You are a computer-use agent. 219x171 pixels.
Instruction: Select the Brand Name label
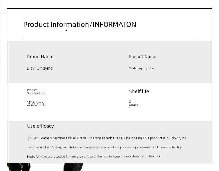(x=40, y=57)
